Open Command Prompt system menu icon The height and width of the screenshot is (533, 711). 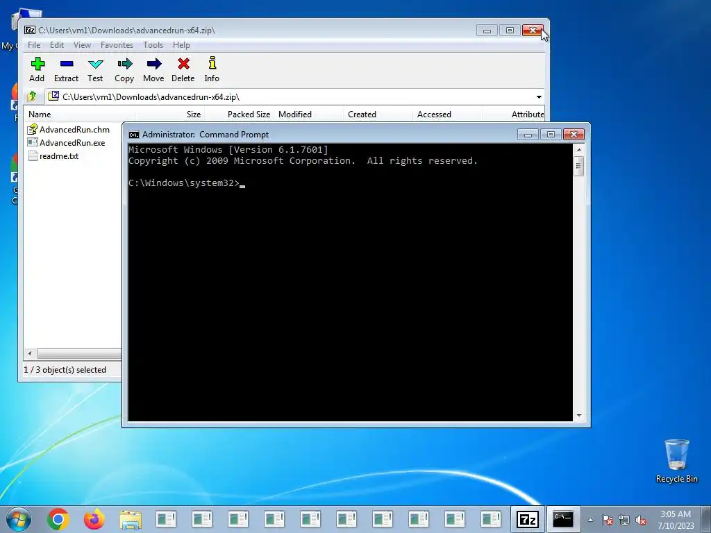[x=134, y=135]
